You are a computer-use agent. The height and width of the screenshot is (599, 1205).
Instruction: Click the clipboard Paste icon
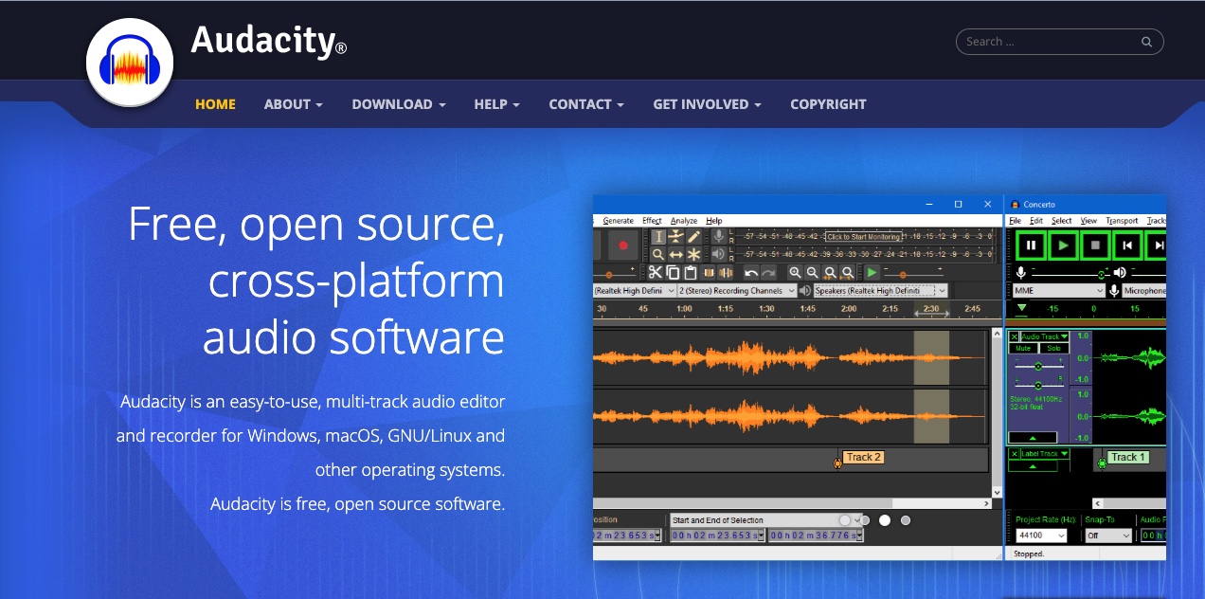coord(691,273)
